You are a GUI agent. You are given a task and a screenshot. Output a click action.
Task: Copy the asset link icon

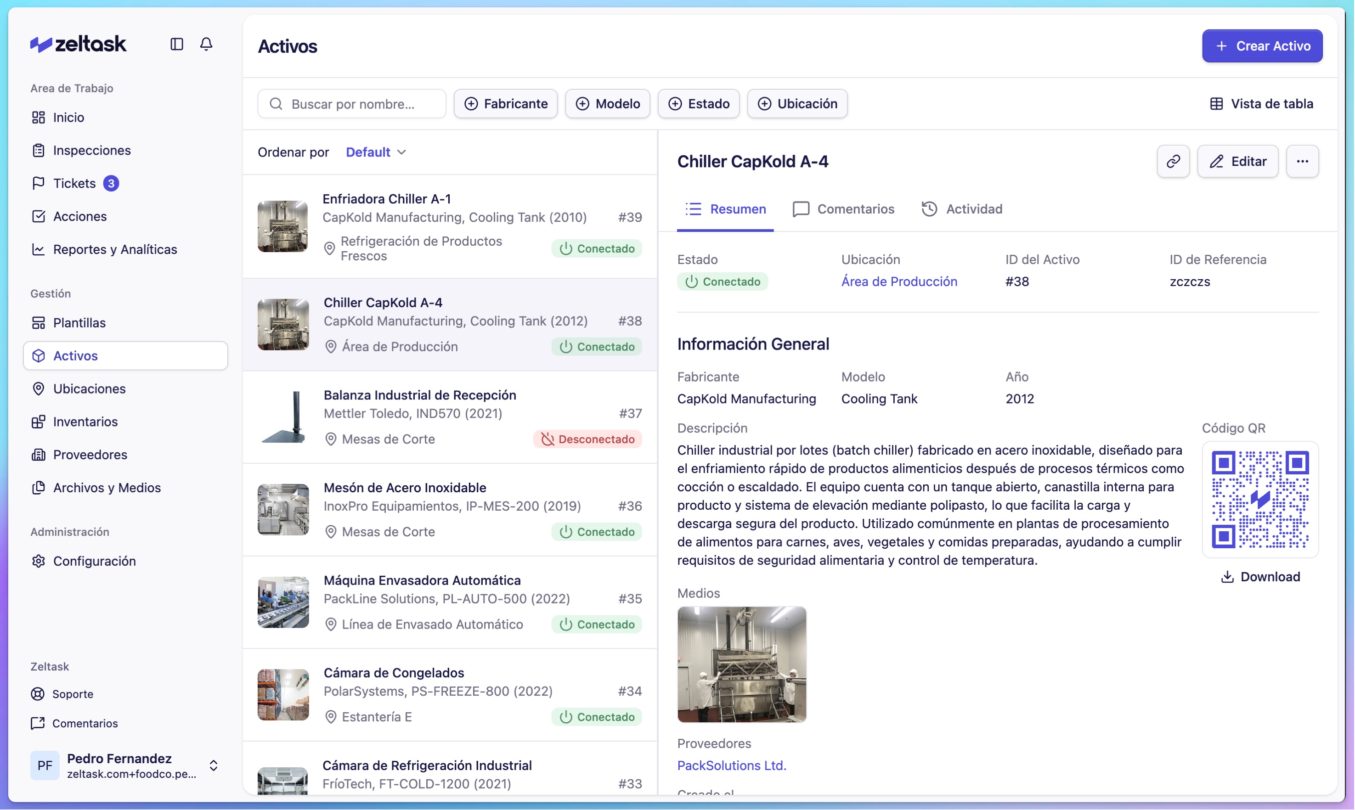pyautogui.click(x=1173, y=161)
